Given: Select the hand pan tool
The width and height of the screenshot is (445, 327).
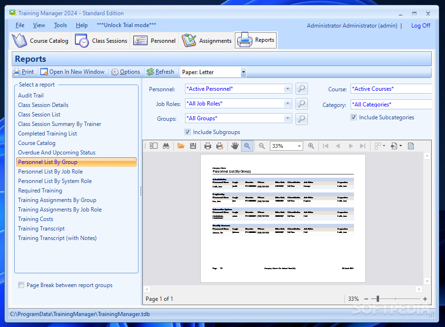Looking at the screenshot, I should [x=235, y=146].
